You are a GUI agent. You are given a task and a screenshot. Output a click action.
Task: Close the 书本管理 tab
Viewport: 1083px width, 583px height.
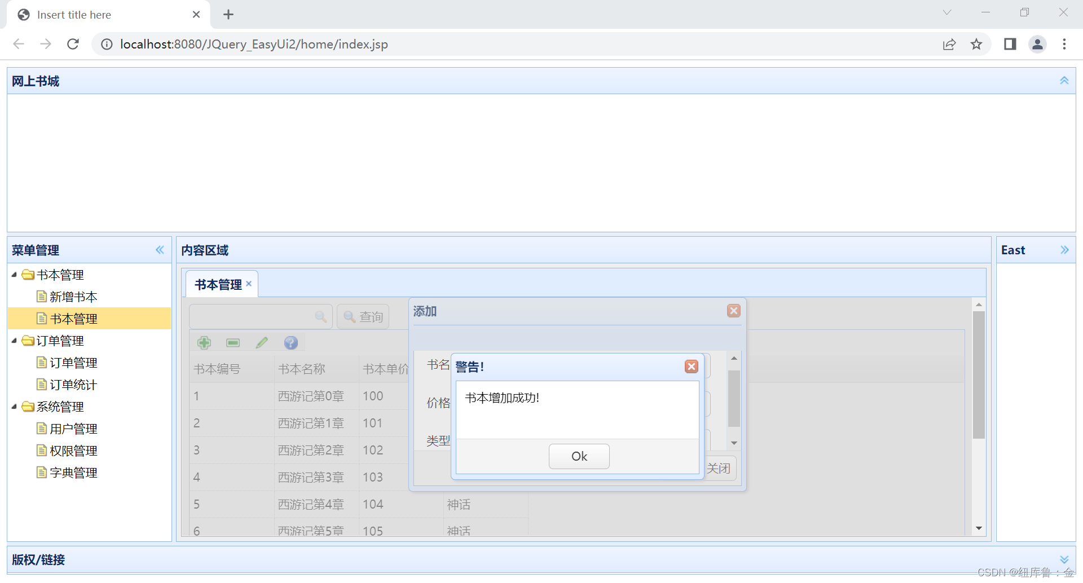[x=249, y=284]
